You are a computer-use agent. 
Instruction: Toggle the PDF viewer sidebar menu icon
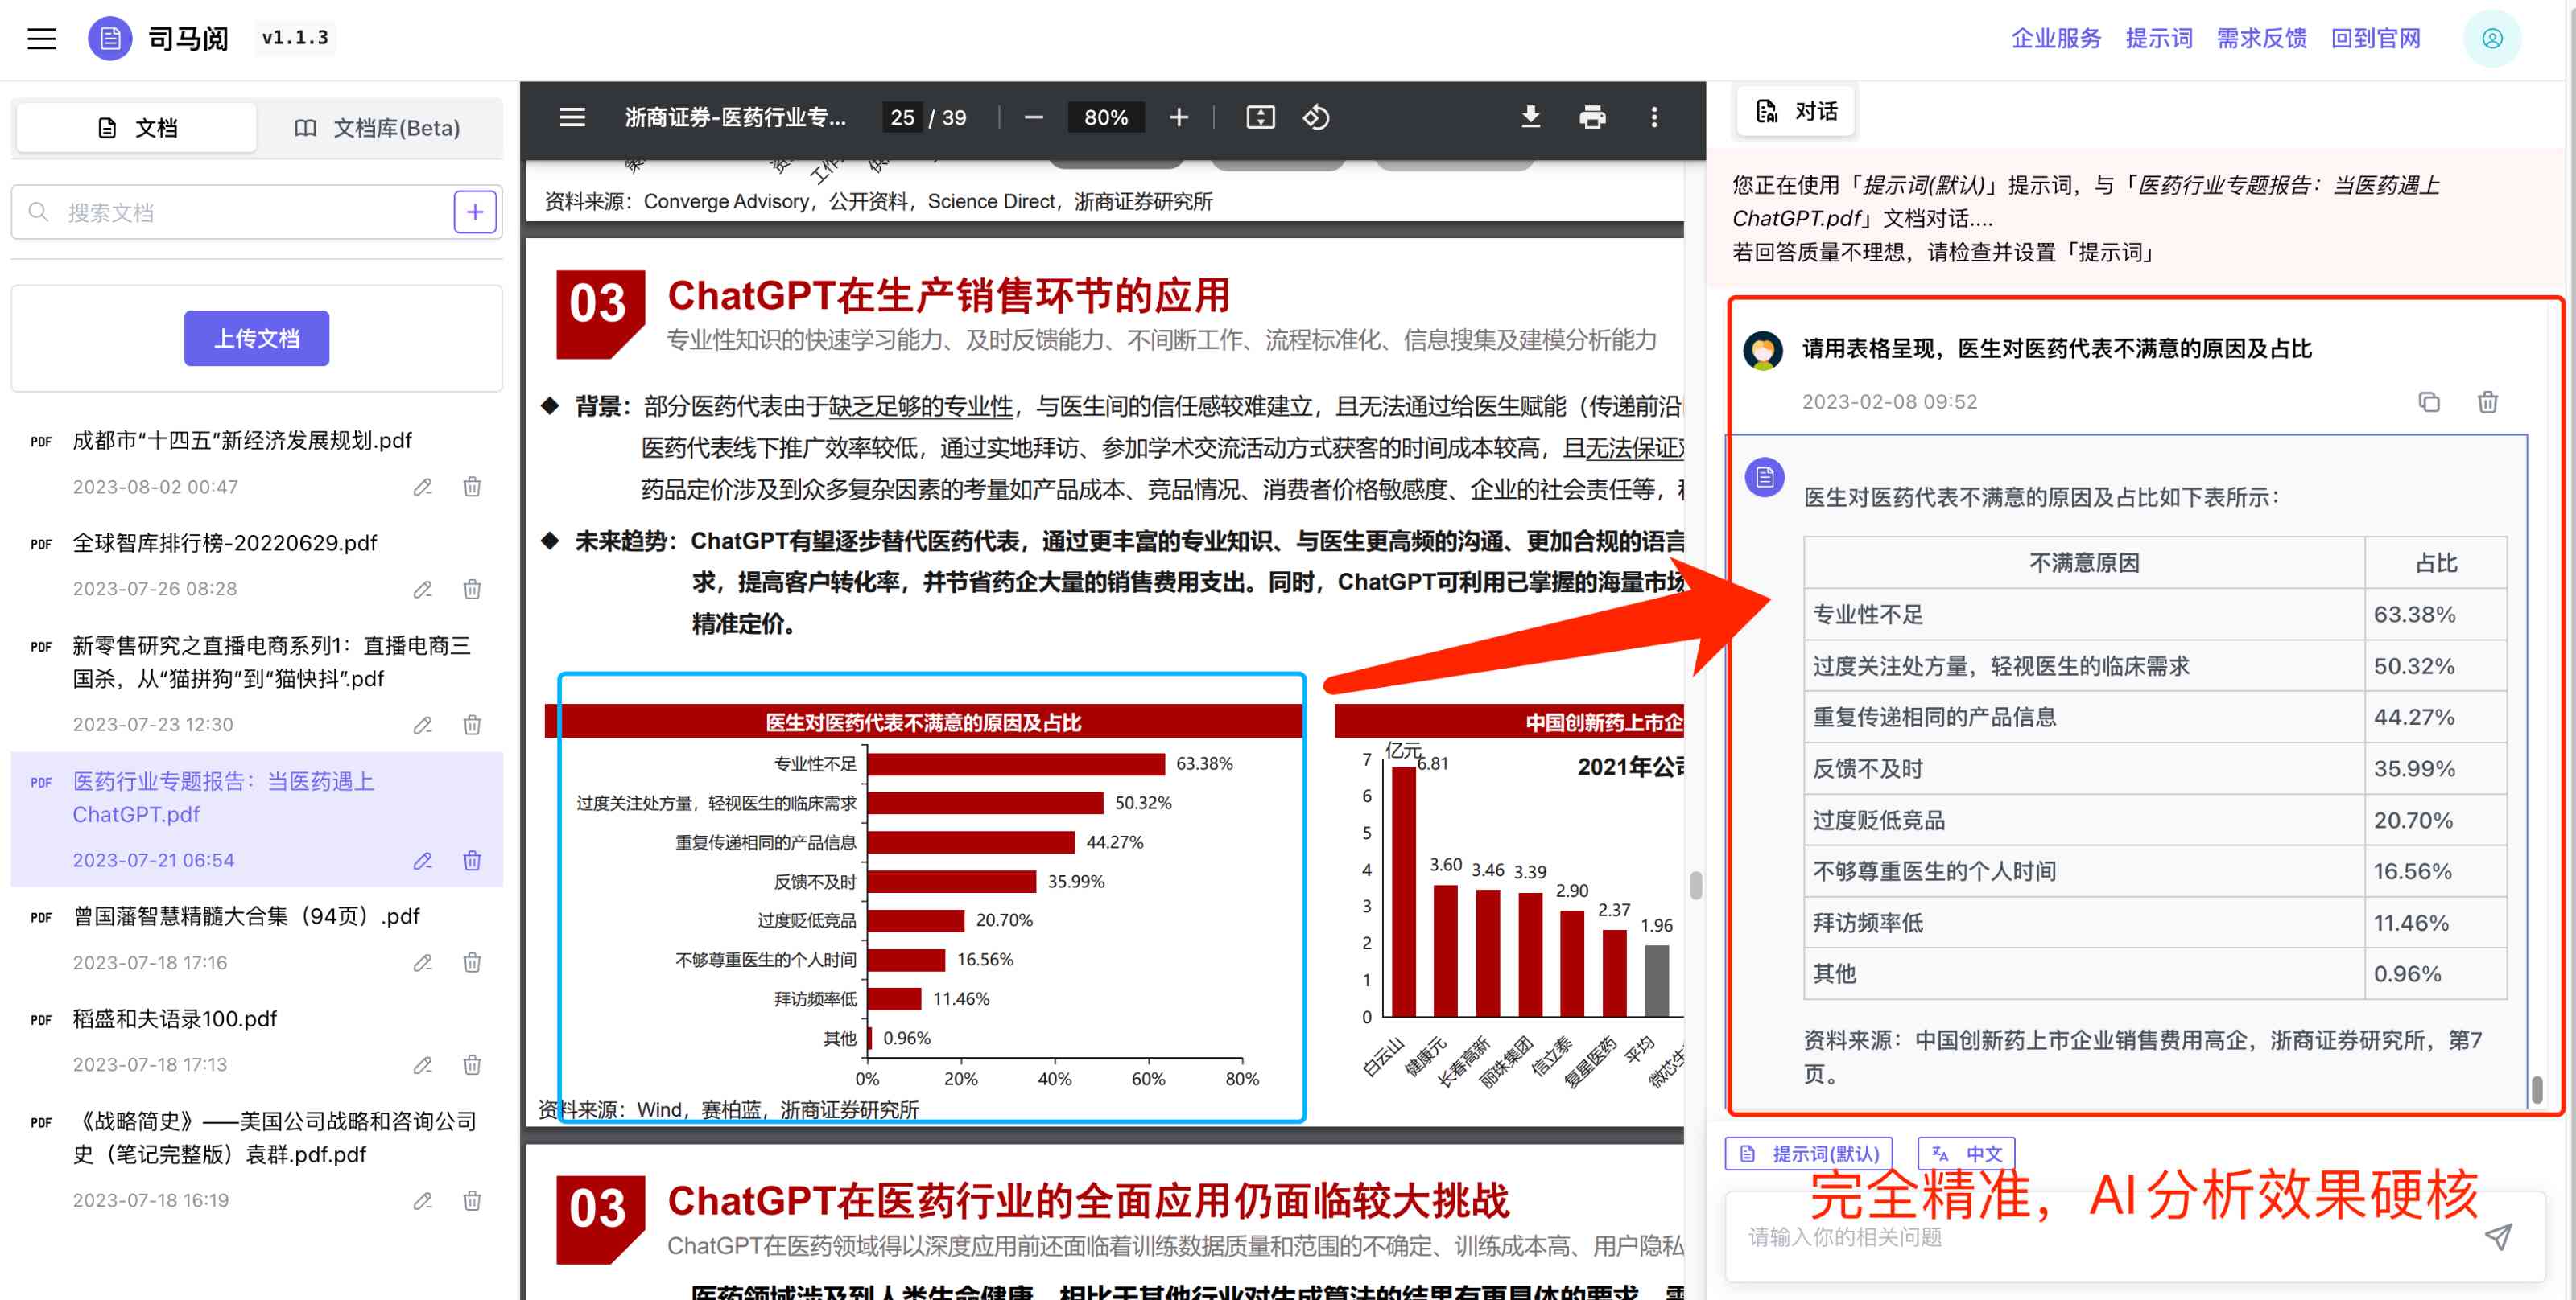pyautogui.click(x=572, y=118)
